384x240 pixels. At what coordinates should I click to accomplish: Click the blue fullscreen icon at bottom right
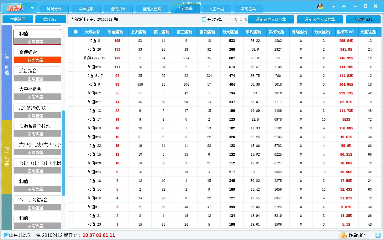pyautogui.click(x=378, y=235)
